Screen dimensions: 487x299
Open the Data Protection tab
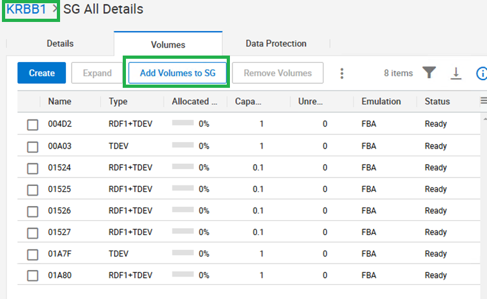pos(276,44)
